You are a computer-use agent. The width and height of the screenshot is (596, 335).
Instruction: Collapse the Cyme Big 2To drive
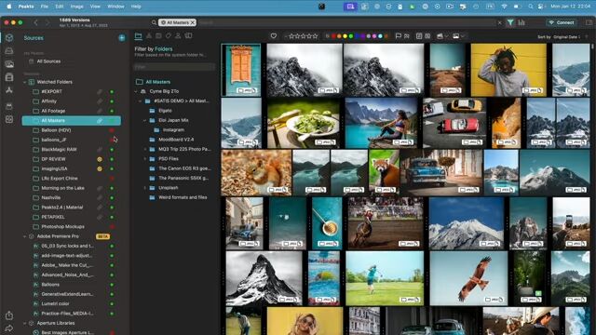tap(136, 91)
